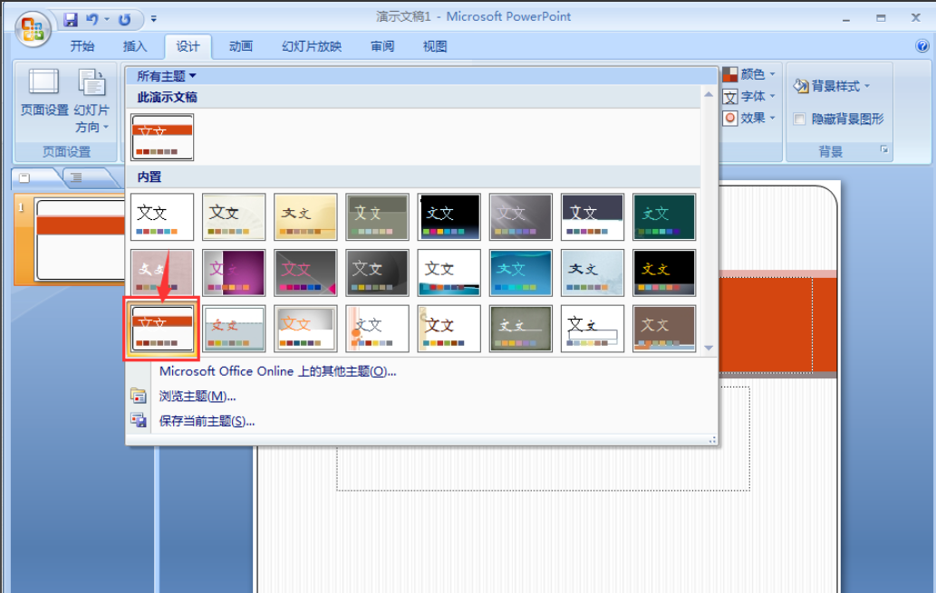
Task: Apply the pale blue floral theme in second row
Action: coord(593,273)
